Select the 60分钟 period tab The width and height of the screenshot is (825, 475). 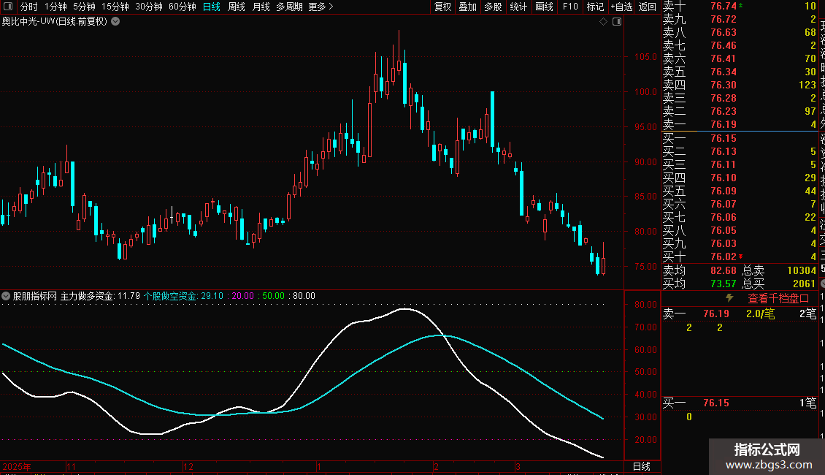point(182,7)
